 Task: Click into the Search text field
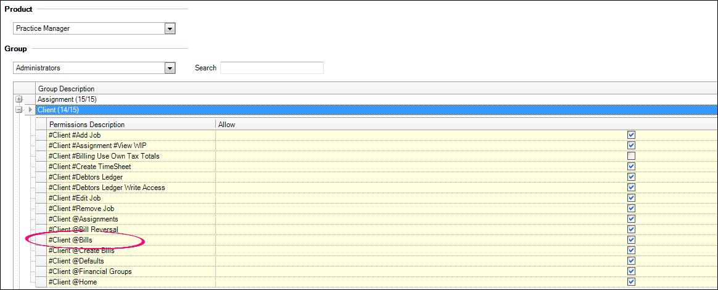pos(271,68)
